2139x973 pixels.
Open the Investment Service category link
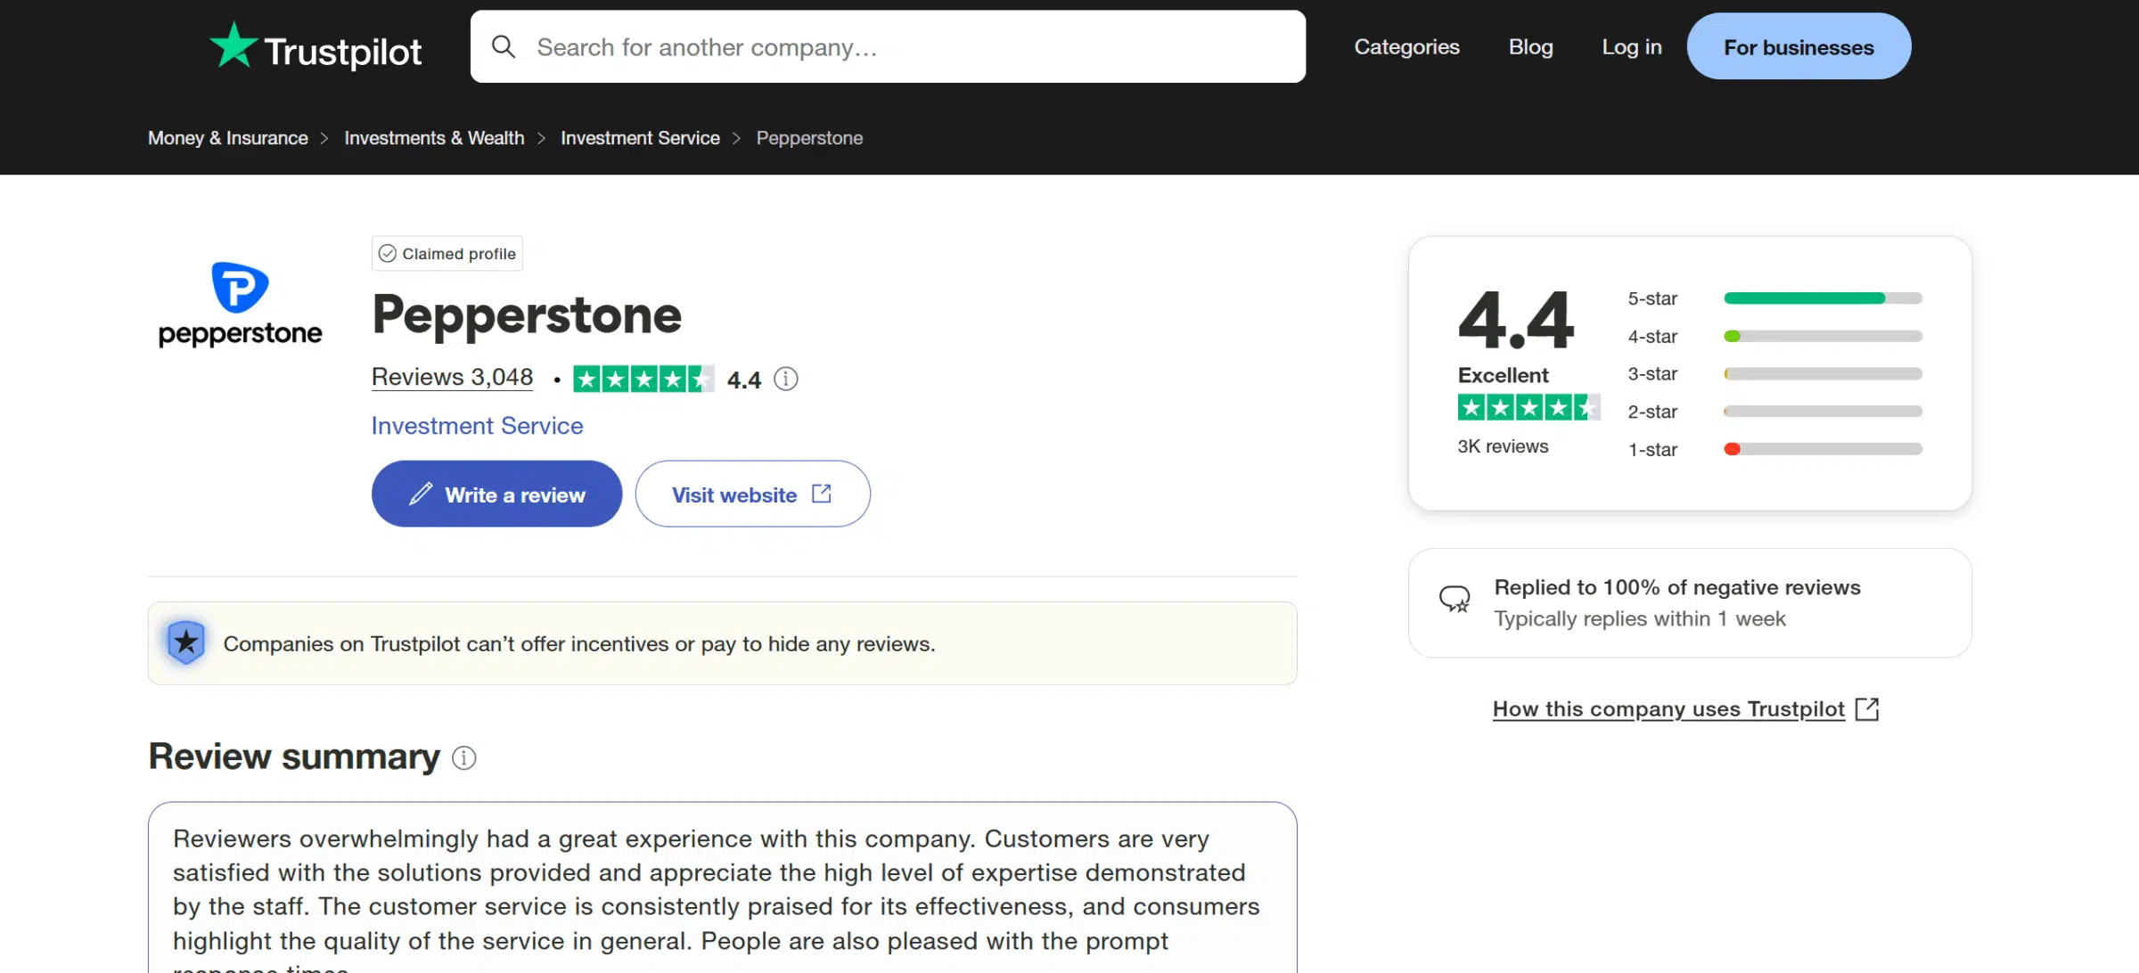pos(477,425)
